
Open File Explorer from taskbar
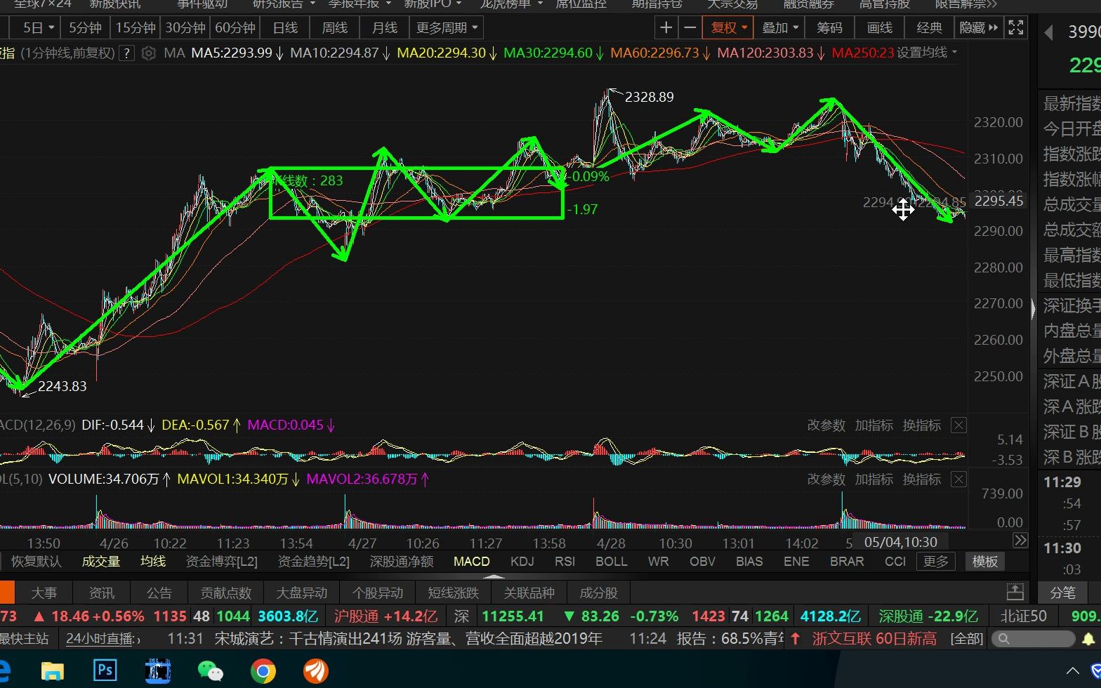(x=53, y=671)
